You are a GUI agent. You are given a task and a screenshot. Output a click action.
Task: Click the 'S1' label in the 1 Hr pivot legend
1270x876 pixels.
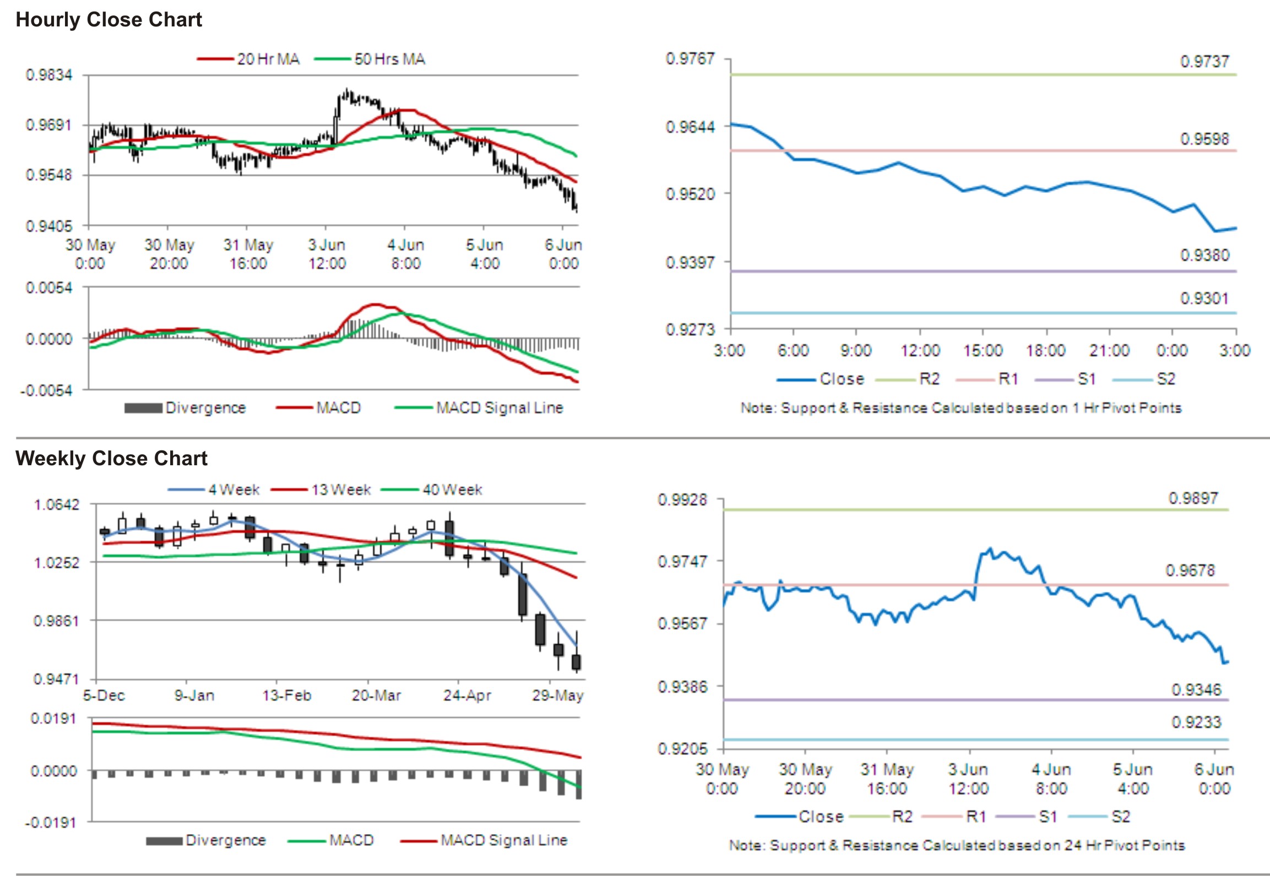(1087, 379)
